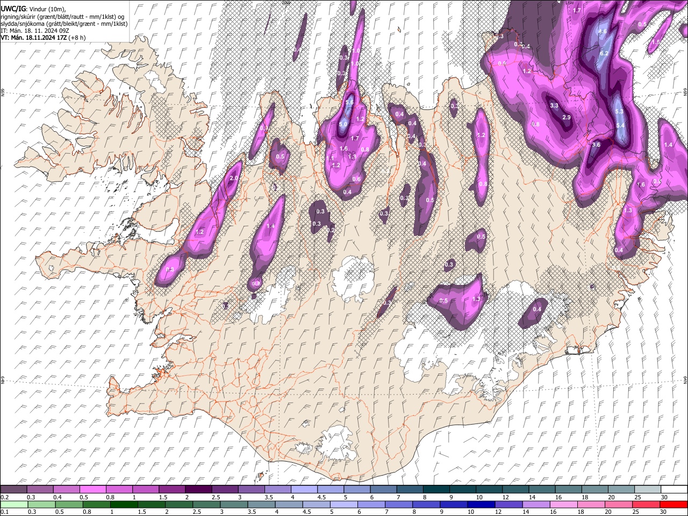Image resolution: width=688 pixels, height=516 pixels.
Task: Select the hot pink 20–25 rain swatch
Action: [x=618, y=504]
